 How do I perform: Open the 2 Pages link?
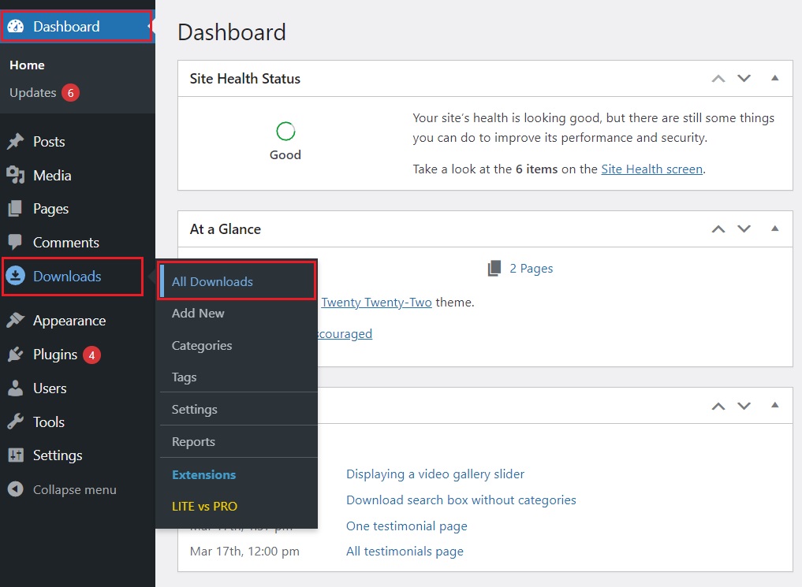click(x=531, y=268)
